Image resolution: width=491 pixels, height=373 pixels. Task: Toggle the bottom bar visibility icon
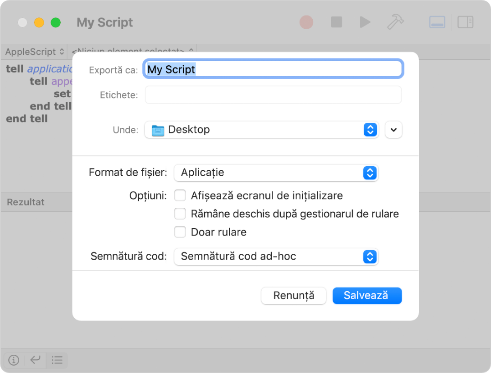click(436, 22)
